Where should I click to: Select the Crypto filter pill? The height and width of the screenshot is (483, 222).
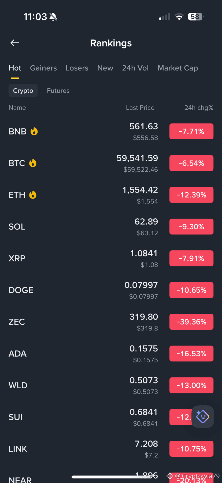(23, 91)
